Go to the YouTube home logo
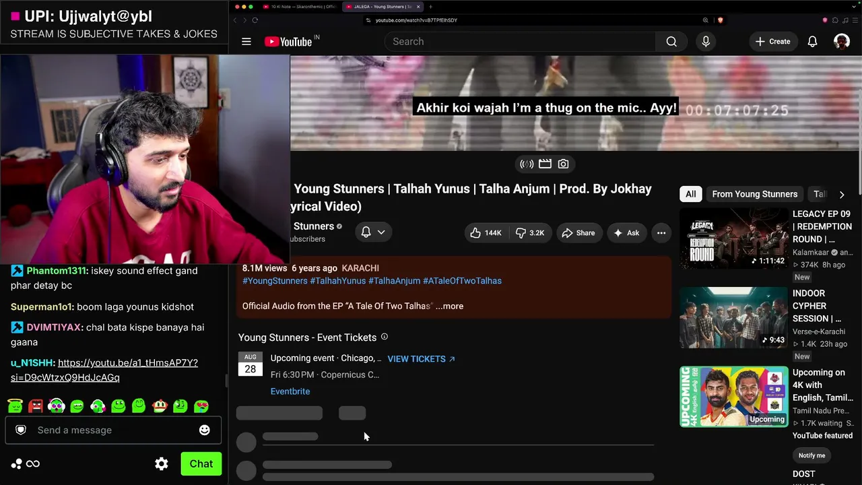The image size is (862, 485). pyautogui.click(x=288, y=42)
